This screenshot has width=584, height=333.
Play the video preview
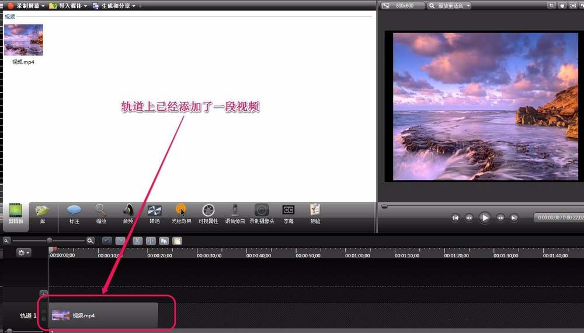[485, 218]
